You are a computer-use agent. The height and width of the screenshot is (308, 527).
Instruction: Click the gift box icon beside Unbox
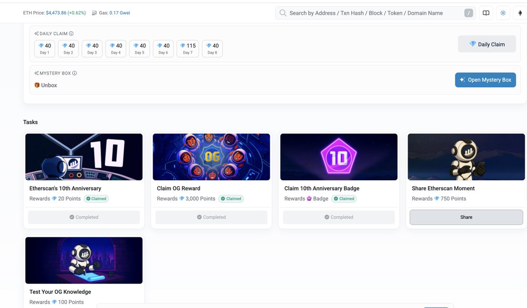pyautogui.click(x=37, y=85)
